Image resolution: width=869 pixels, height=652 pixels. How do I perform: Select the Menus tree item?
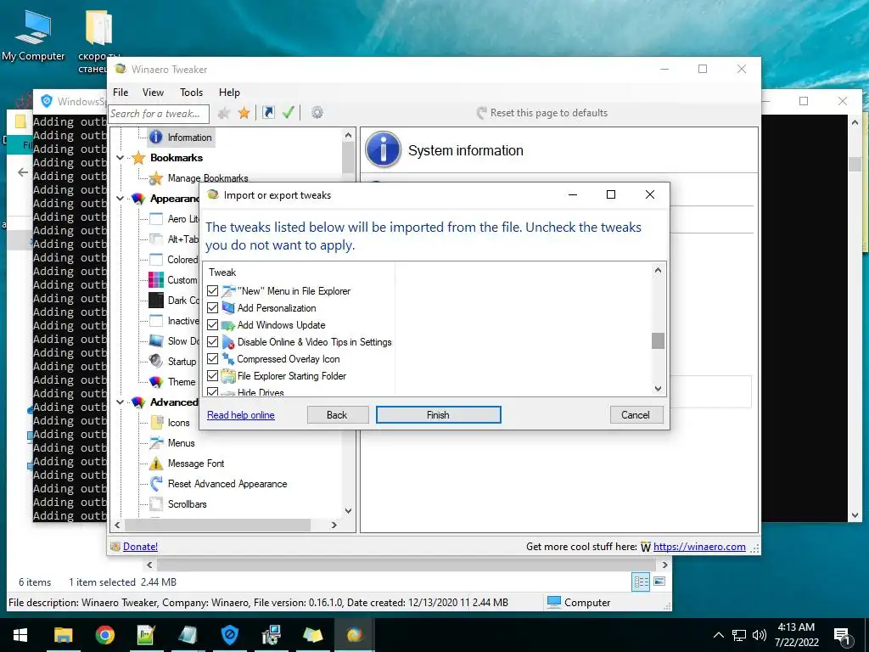click(182, 443)
